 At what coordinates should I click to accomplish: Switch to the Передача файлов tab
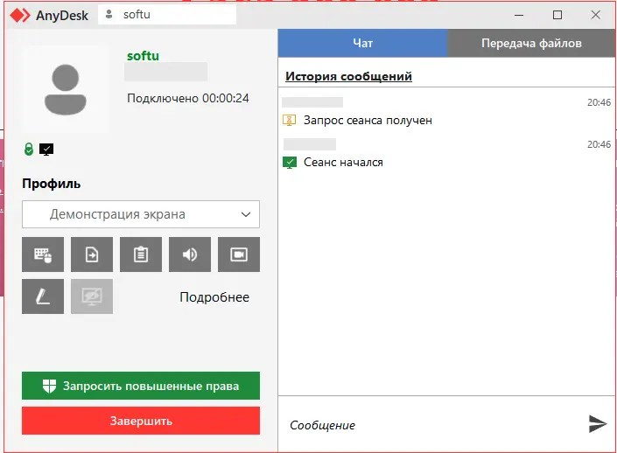pos(531,43)
